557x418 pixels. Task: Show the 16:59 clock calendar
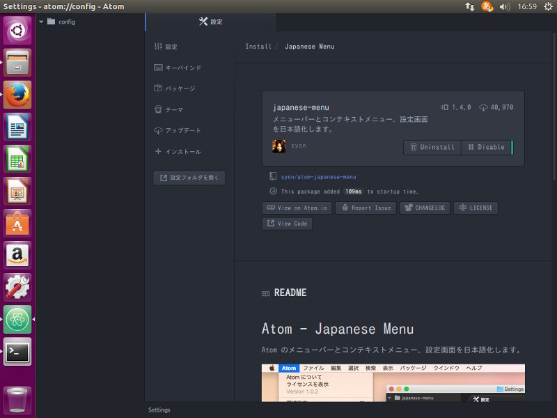527,6
